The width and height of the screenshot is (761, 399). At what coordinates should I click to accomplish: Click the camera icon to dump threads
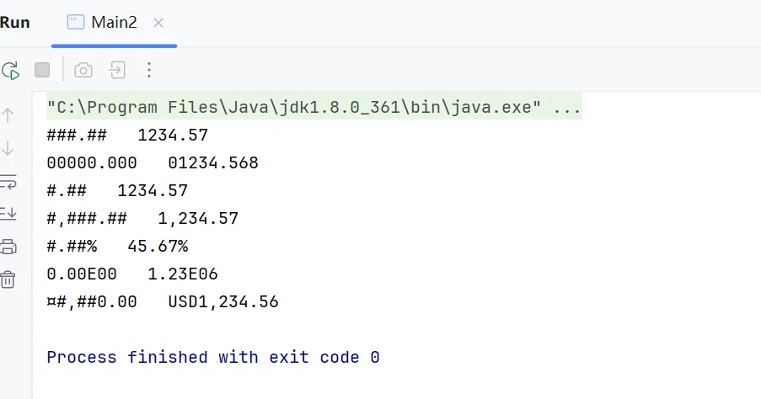tap(83, 70)
